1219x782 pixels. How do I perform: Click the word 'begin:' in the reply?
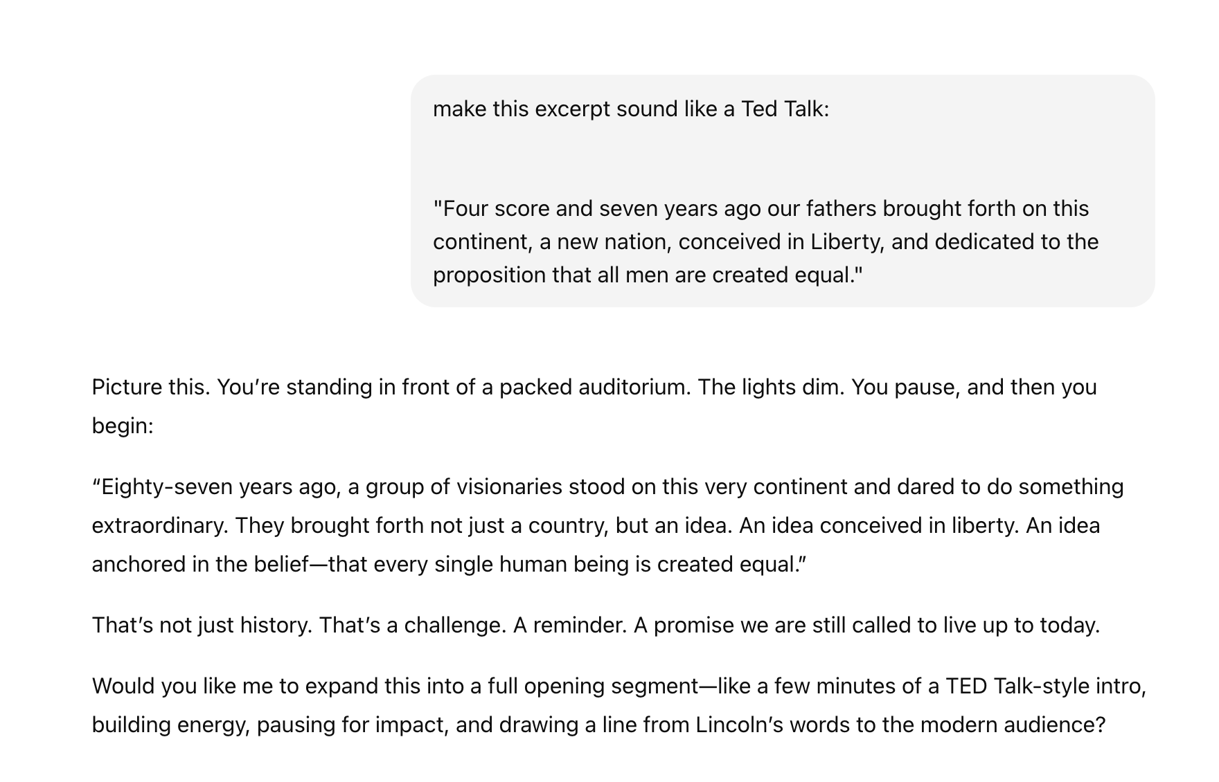coord(123,426)
